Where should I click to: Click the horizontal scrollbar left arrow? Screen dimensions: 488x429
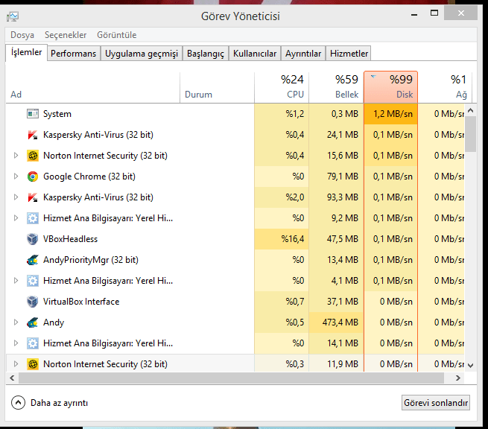tap(12, 378)
